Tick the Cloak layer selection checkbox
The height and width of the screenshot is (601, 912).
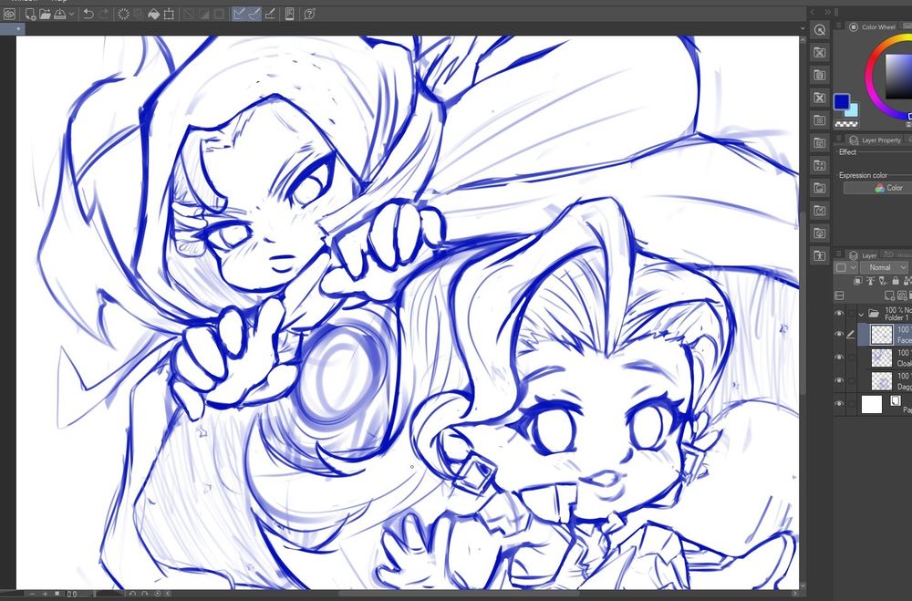[852, 357]
